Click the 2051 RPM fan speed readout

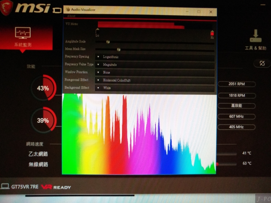coord(237,84)
